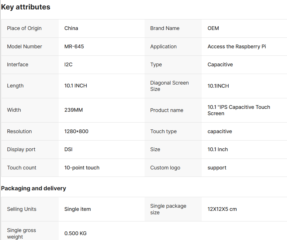The image size is (287, 240).
Task: Select the 0.500 KG gross weight value
Action: click(x=76, y=233)
